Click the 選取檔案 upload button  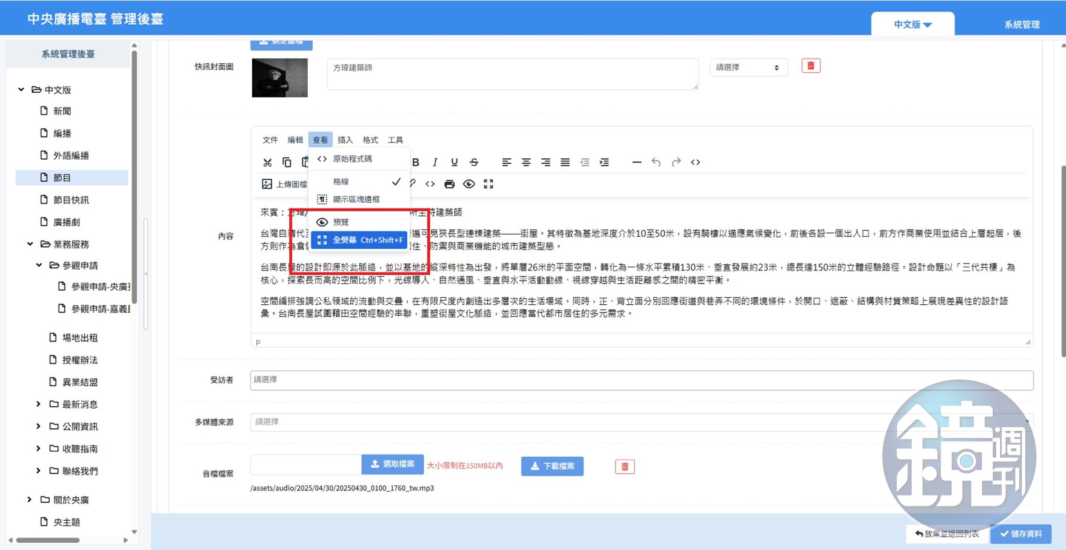tap(393, 464)
